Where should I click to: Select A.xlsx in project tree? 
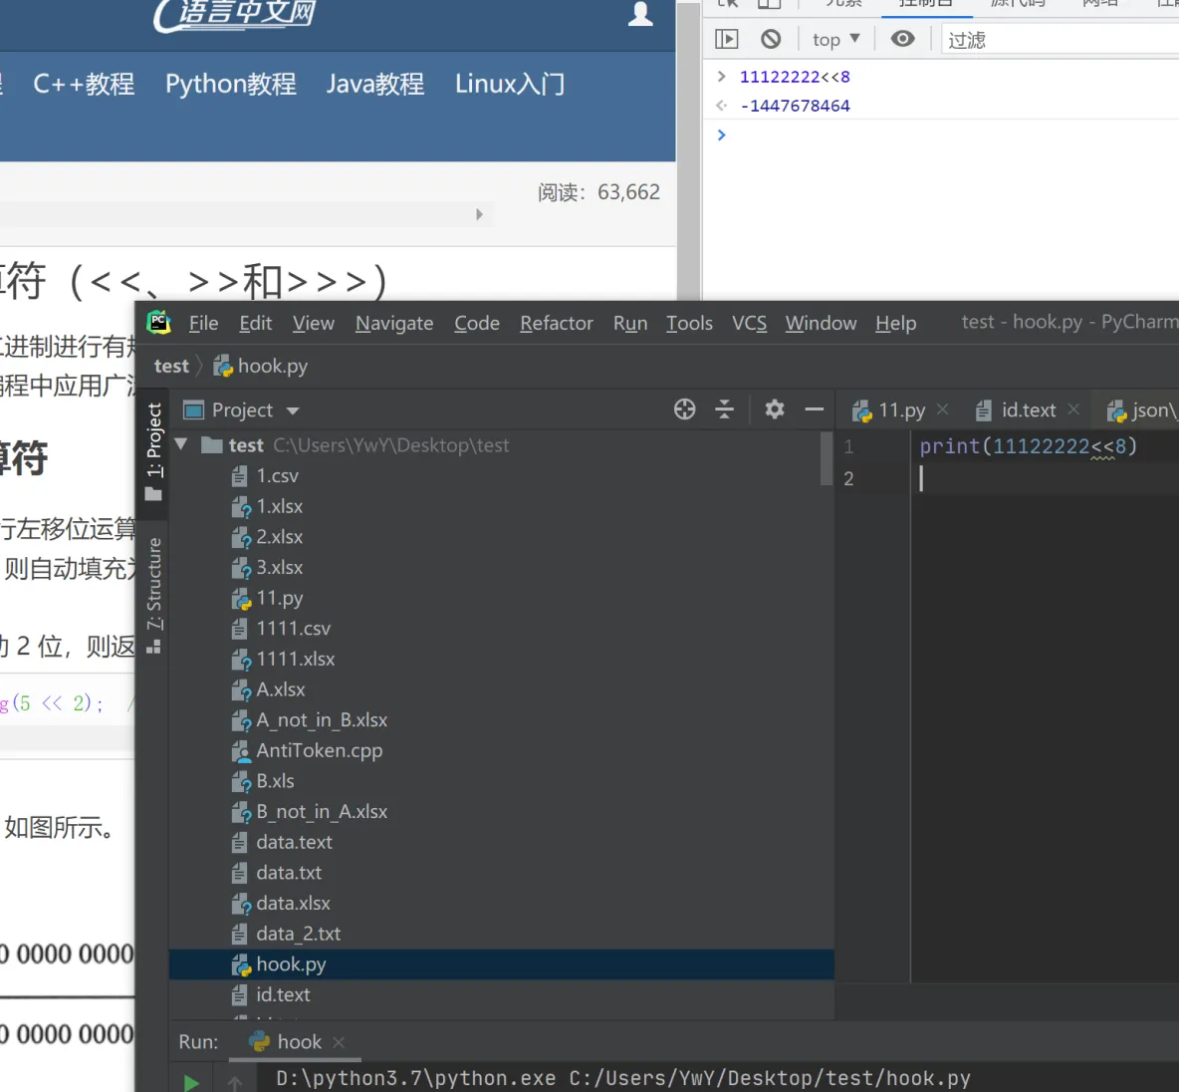(x=502, y=689)
